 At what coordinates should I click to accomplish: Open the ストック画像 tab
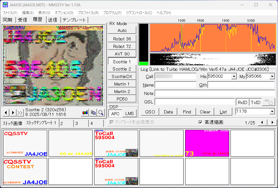click(13, 123)
